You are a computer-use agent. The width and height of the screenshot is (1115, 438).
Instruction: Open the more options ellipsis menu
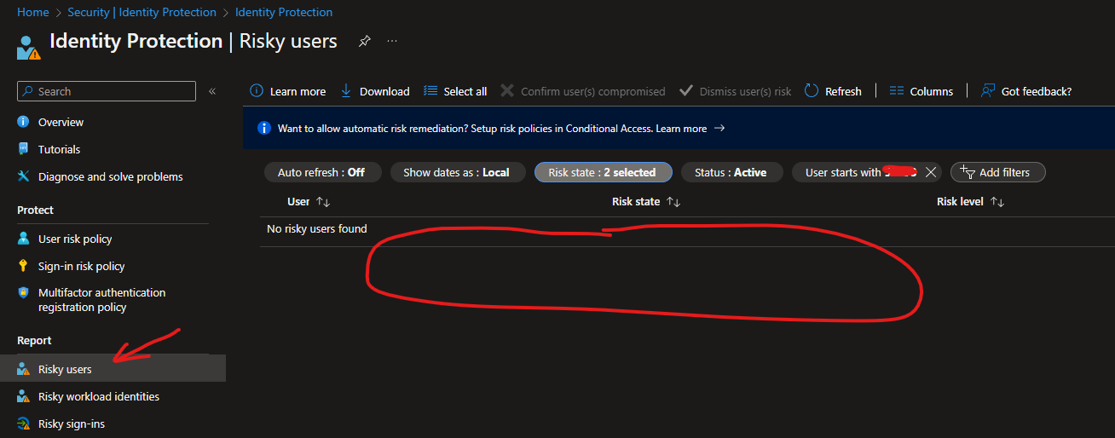click(x=392, y=41)
